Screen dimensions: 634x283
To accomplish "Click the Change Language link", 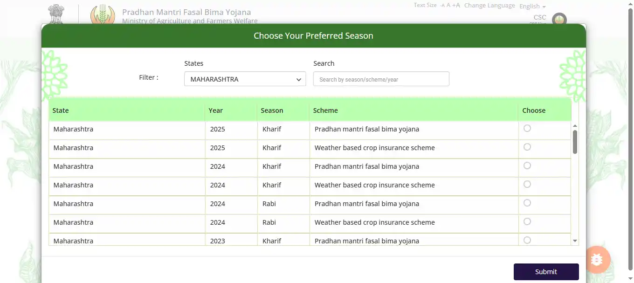I will click(x=489, y=6).
